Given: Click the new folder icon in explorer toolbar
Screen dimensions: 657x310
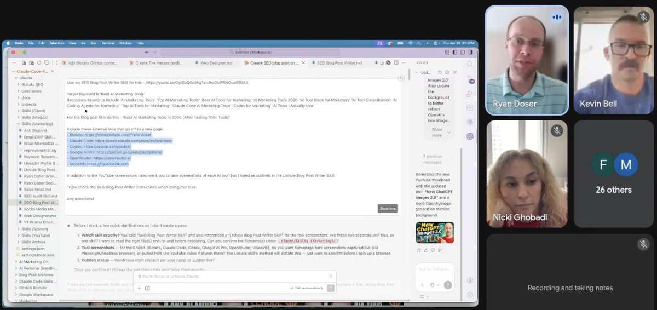Looking at the screenshot, I should coord(32,63).
